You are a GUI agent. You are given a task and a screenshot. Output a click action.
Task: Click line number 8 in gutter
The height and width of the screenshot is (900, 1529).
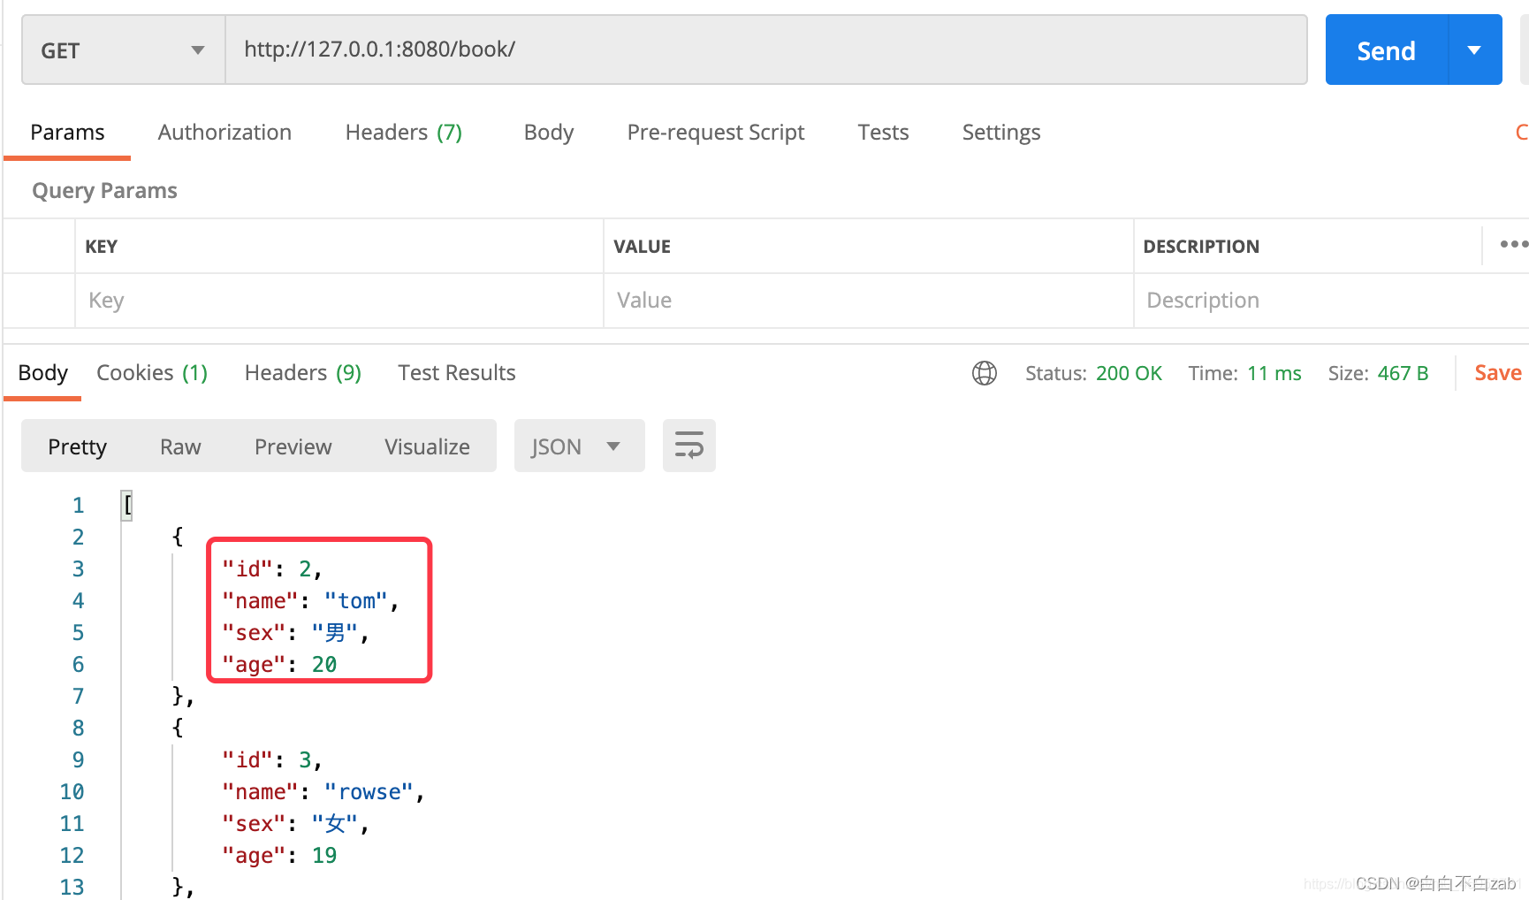click(x=78, y=728)
